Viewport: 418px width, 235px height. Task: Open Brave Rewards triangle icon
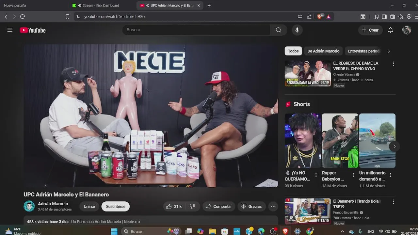[x=329, y=16]
